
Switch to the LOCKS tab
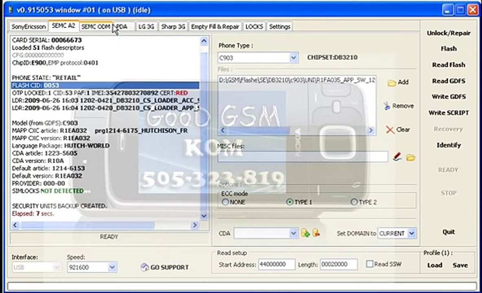pyautogui.click(x=254, y=27)
